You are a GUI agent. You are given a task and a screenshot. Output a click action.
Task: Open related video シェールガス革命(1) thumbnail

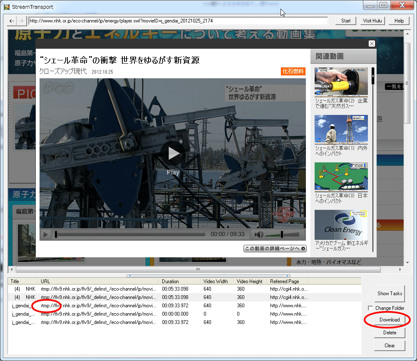tap(341, 129)
